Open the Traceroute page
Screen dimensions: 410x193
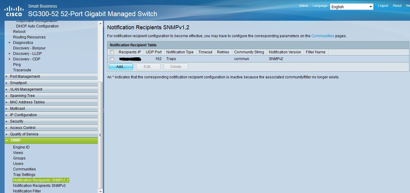tap(22, 70)
